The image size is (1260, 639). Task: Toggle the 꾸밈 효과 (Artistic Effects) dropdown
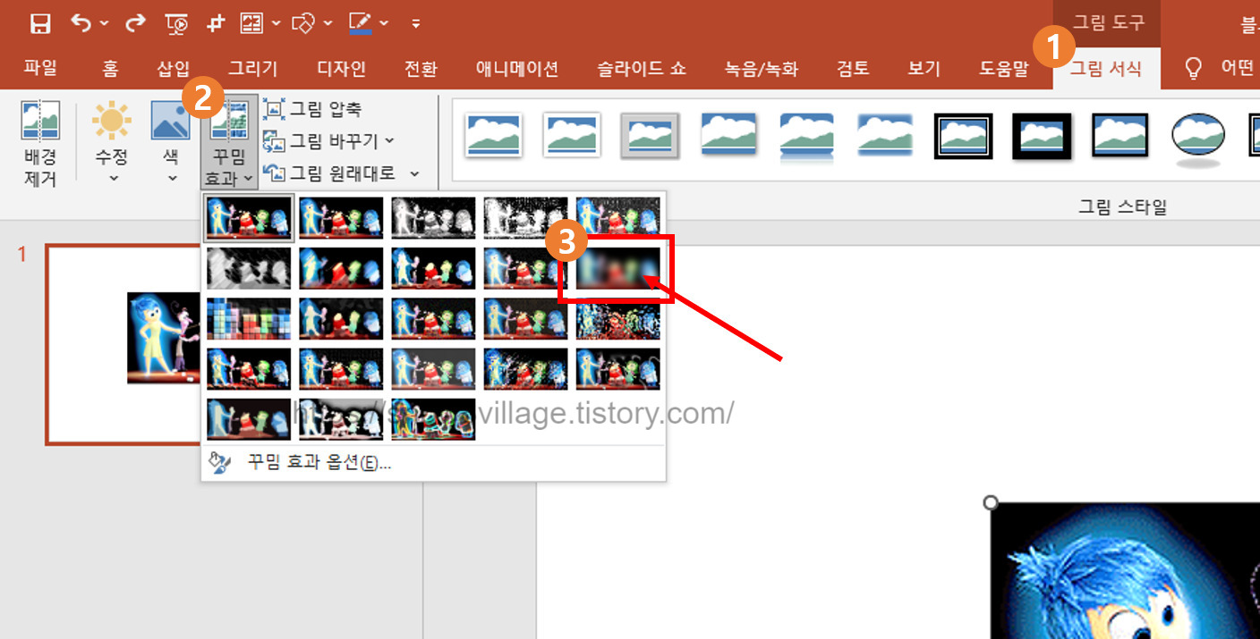point(229,143)
